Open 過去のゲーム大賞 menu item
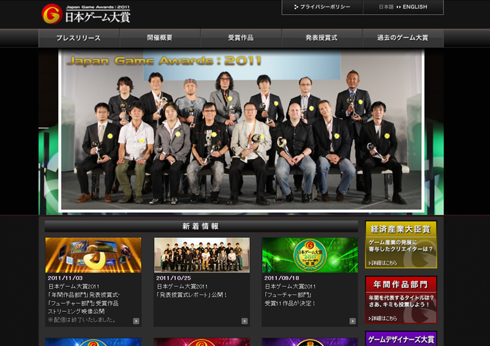 coord(403,38)
